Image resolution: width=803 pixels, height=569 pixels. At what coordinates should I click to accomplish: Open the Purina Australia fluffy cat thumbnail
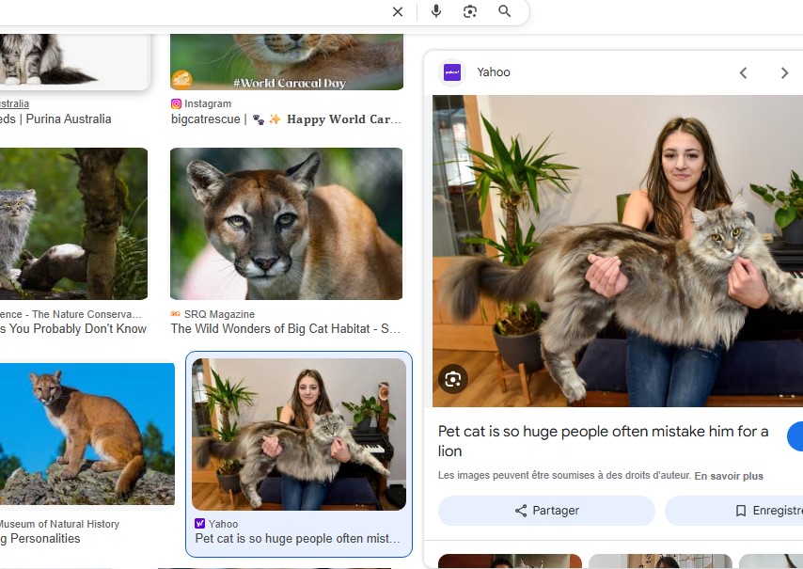coord(75,62)
